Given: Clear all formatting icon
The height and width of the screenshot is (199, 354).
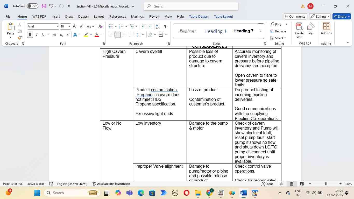Looking at the screenshot, I should coord(101,26).
